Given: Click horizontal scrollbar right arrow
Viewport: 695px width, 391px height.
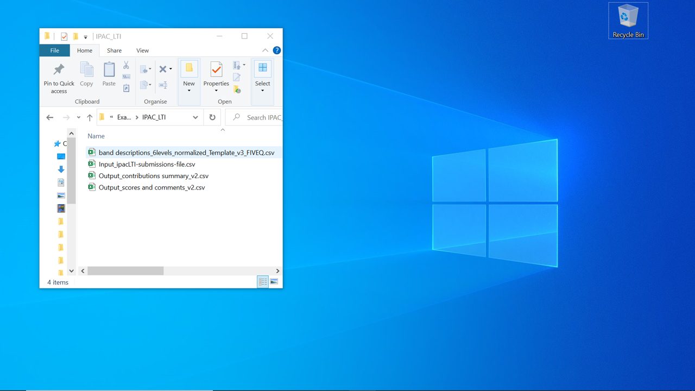Looking at the screenshot, I should coord(277,270).
